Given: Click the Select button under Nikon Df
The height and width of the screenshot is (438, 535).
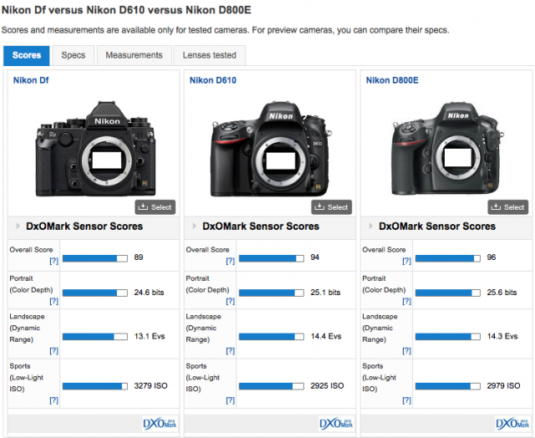Looking at the screenshot, I should [155, 207].
